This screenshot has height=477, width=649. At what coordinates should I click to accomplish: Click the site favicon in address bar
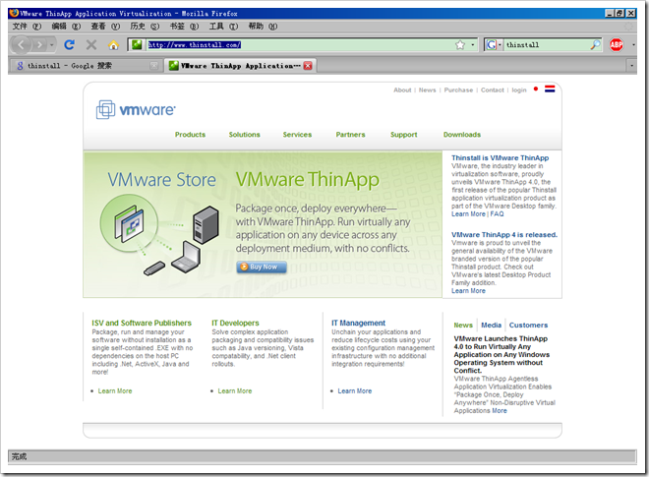(x=137, y=44)
